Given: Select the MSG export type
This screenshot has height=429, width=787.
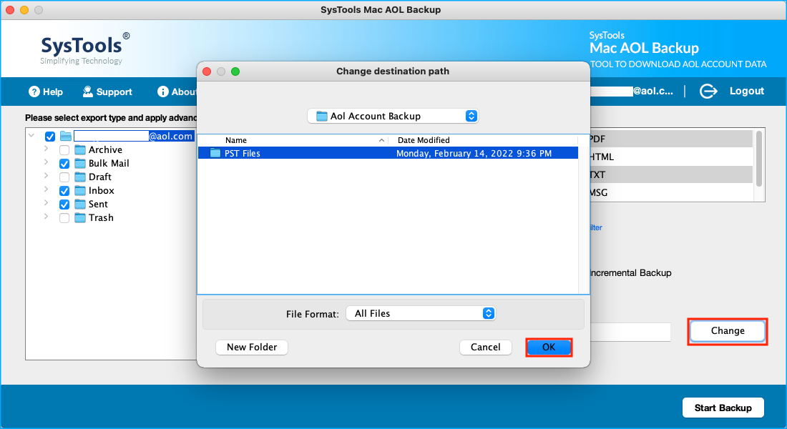Looking at the screenshot, I should pyautogui.click(x=671, y=192).
